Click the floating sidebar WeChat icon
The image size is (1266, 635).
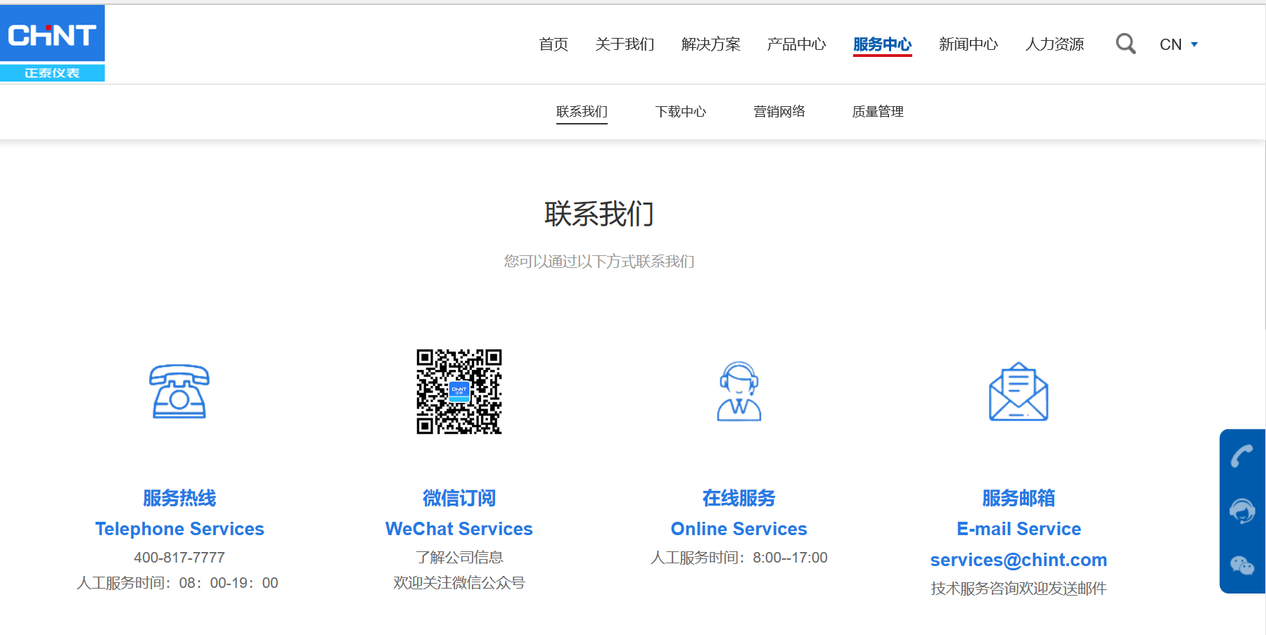tap(1242, 565)
